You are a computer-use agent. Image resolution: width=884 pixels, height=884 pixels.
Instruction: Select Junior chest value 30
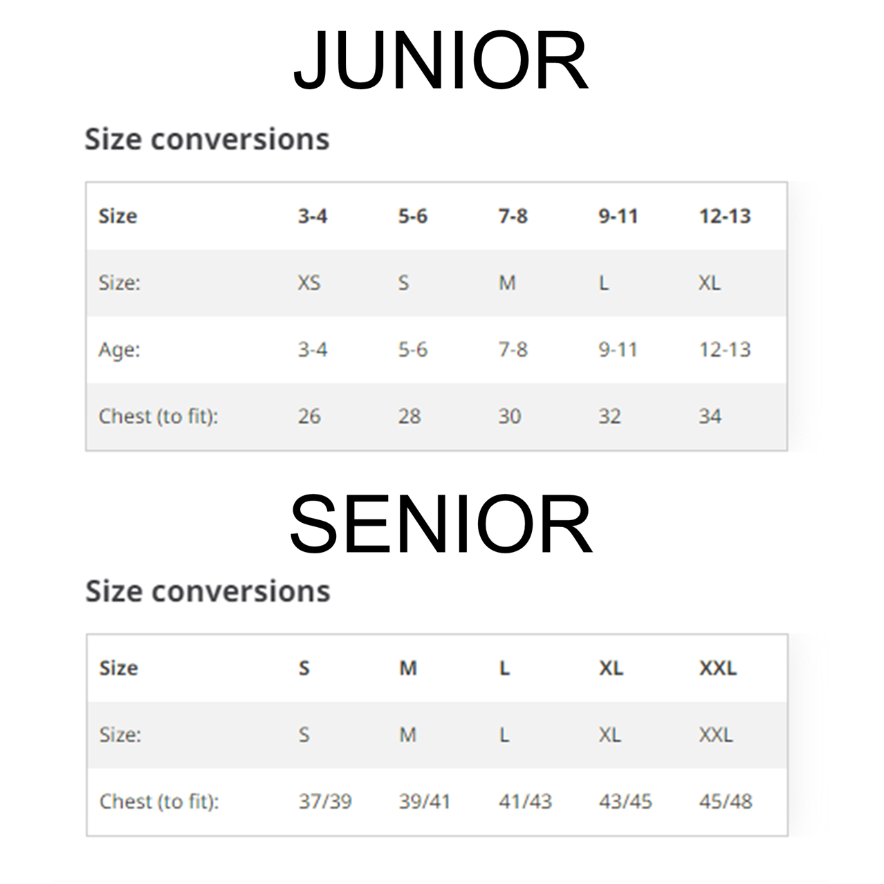510,416
